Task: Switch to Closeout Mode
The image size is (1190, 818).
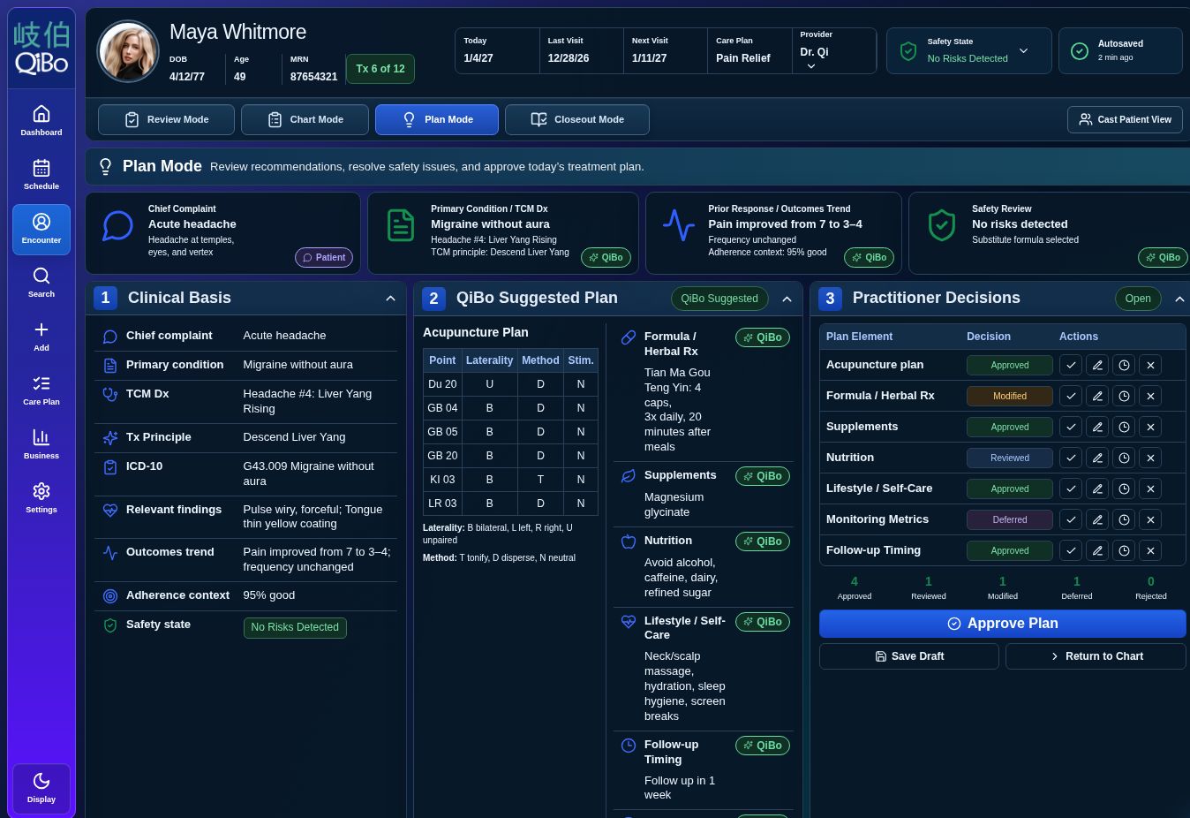Action: [577, 119]
